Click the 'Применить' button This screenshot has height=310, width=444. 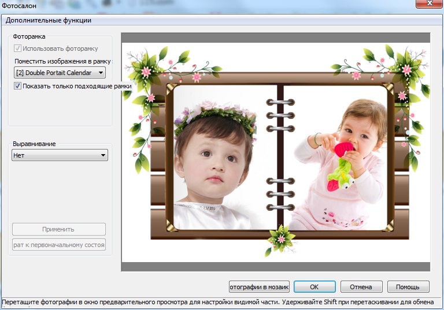coord(58,229)
